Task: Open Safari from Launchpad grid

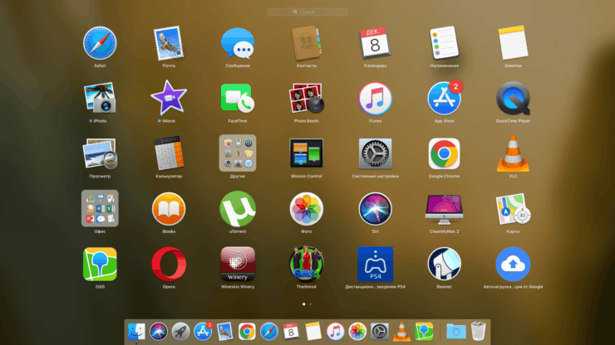Action: (100, 43)
